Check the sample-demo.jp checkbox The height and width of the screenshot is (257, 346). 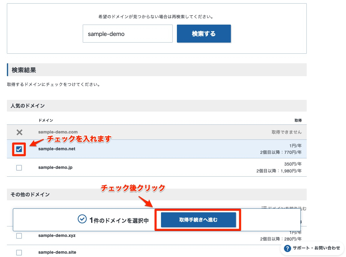[19, 168]
